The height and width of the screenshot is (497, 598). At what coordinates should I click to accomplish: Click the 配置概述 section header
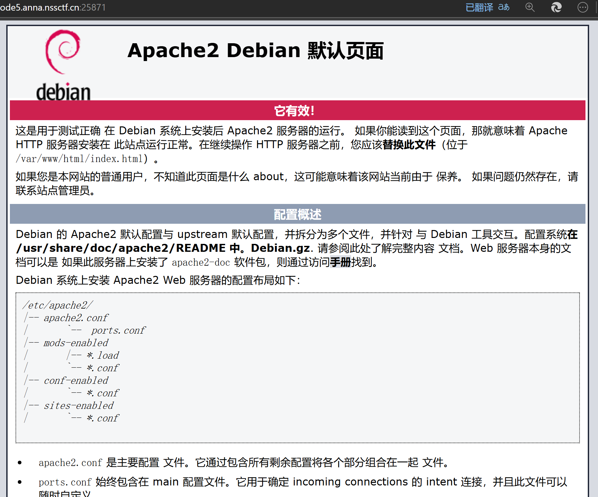(x=297, y=214)
